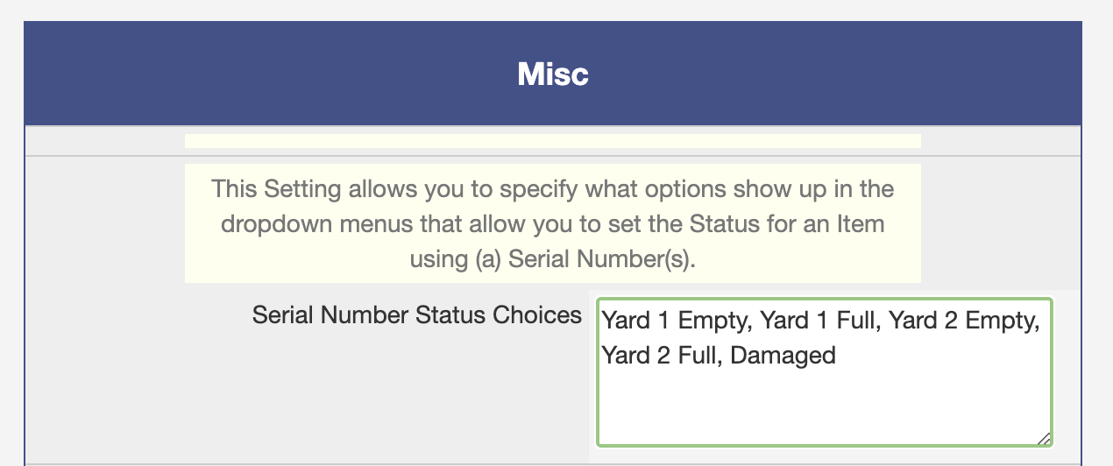Click "This Setting" in the help text
The height and width of the screenshot is (466, 1113).
pos(257,189)
